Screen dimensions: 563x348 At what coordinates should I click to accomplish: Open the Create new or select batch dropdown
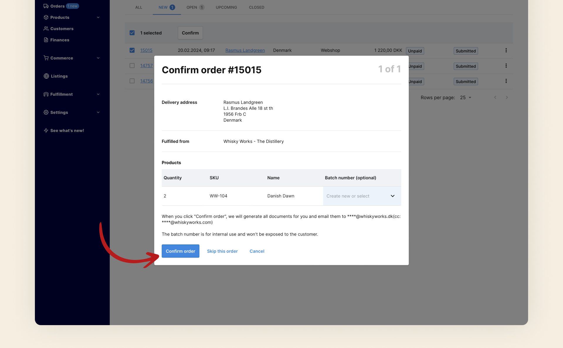(392, 196)
